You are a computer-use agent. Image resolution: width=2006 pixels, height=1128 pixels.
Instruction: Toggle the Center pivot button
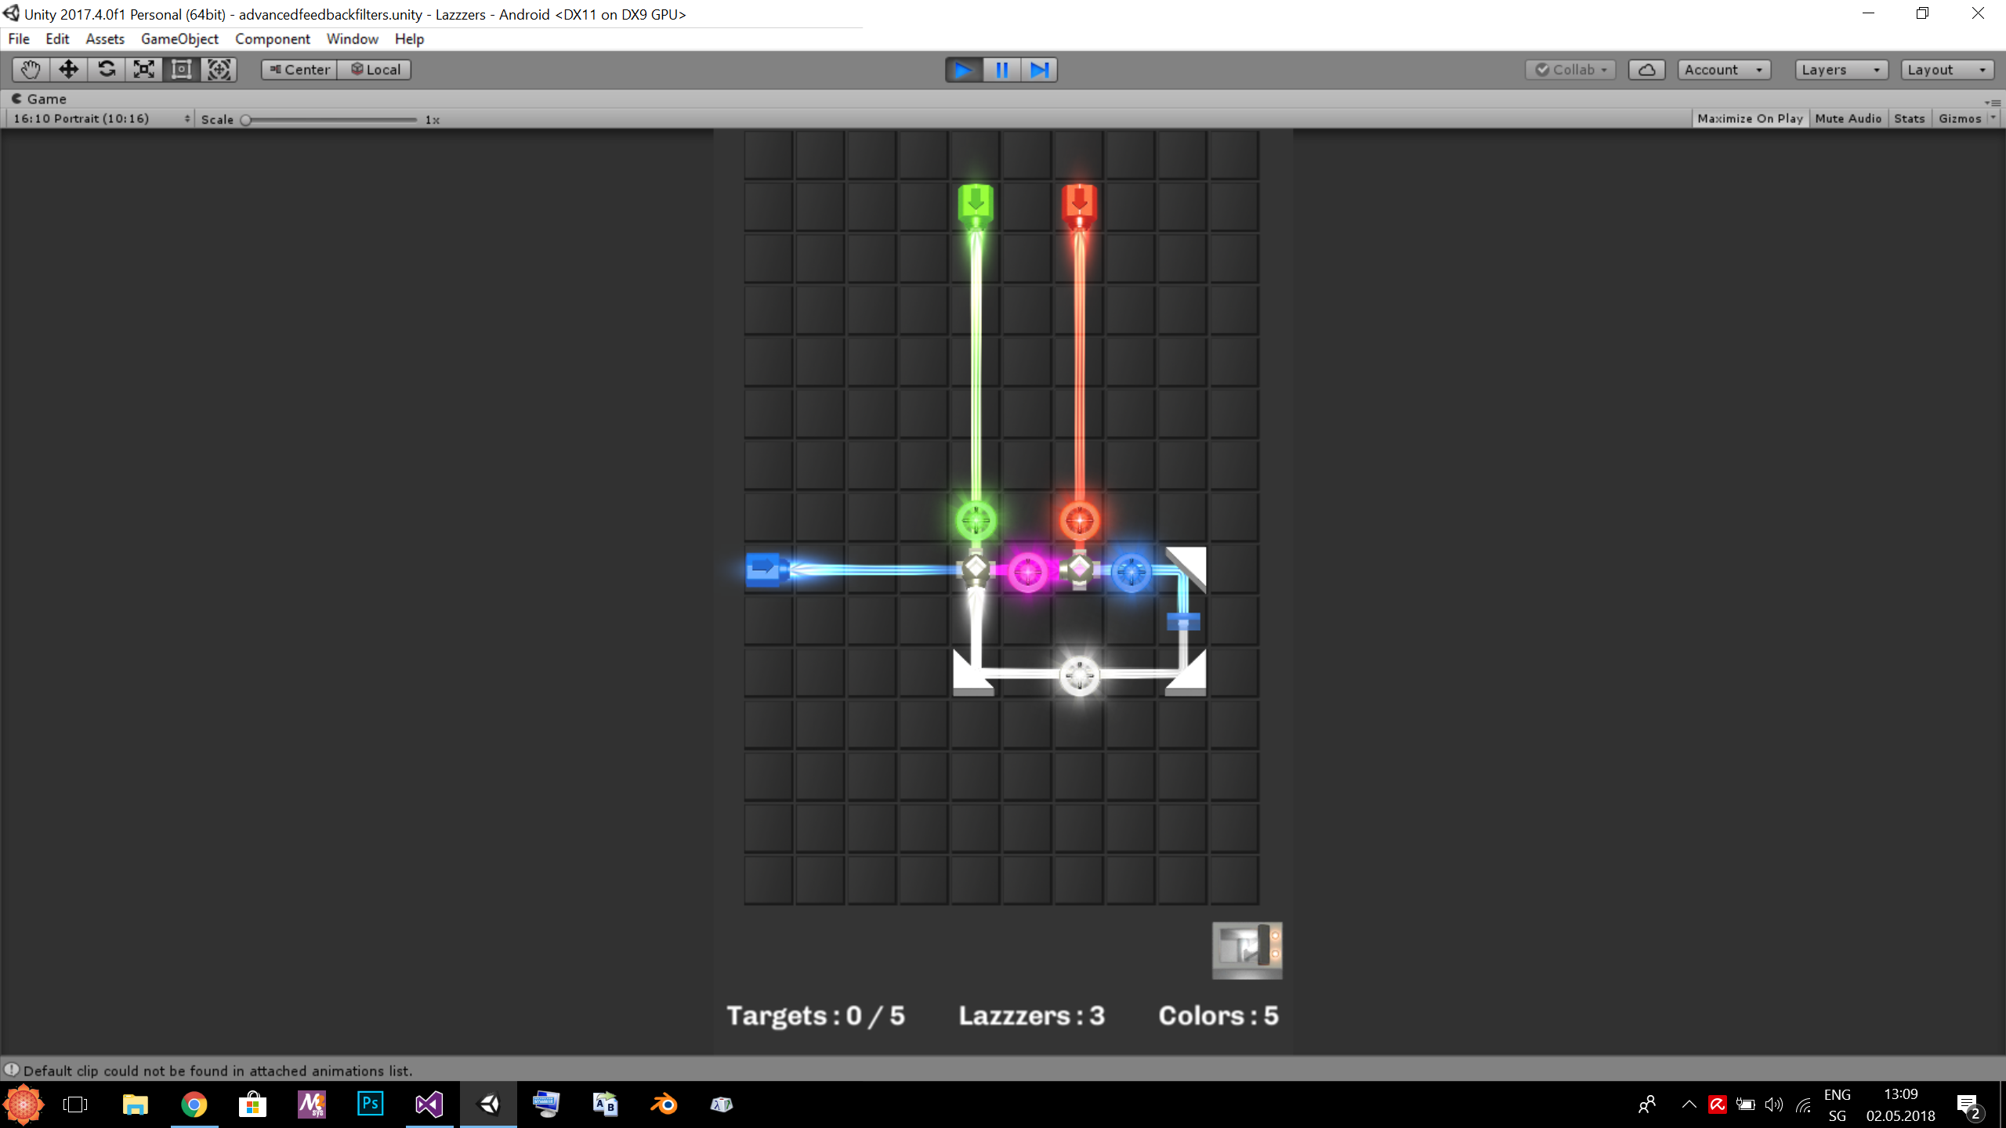(299, 70)
